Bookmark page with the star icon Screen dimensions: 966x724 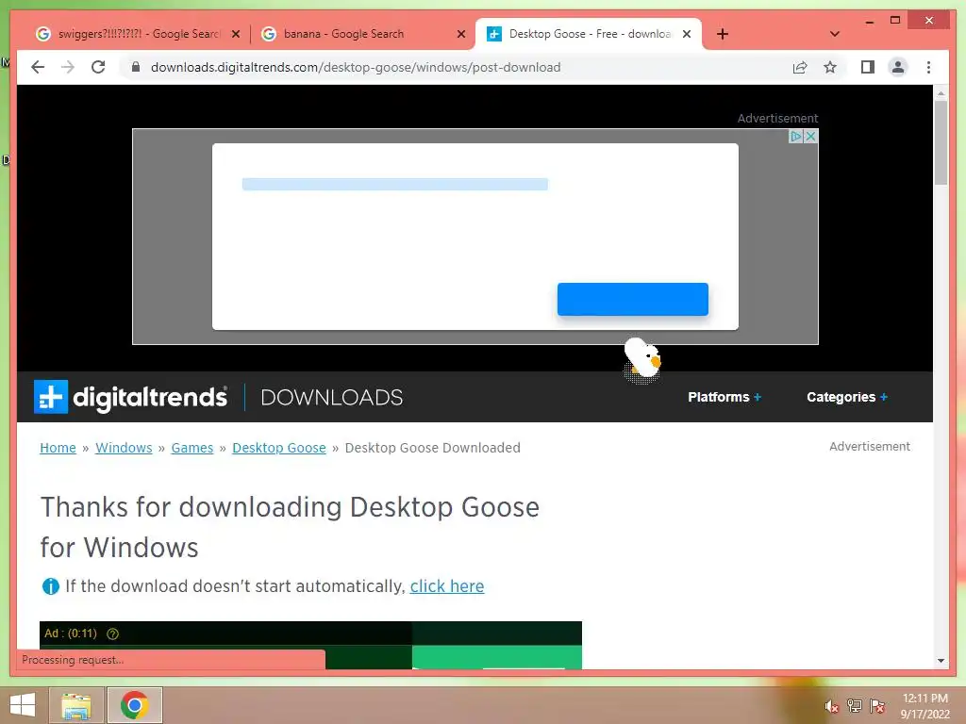(830, 67)
